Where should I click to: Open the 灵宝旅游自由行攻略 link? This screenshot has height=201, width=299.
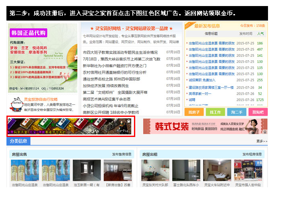(x=41, y=99)
